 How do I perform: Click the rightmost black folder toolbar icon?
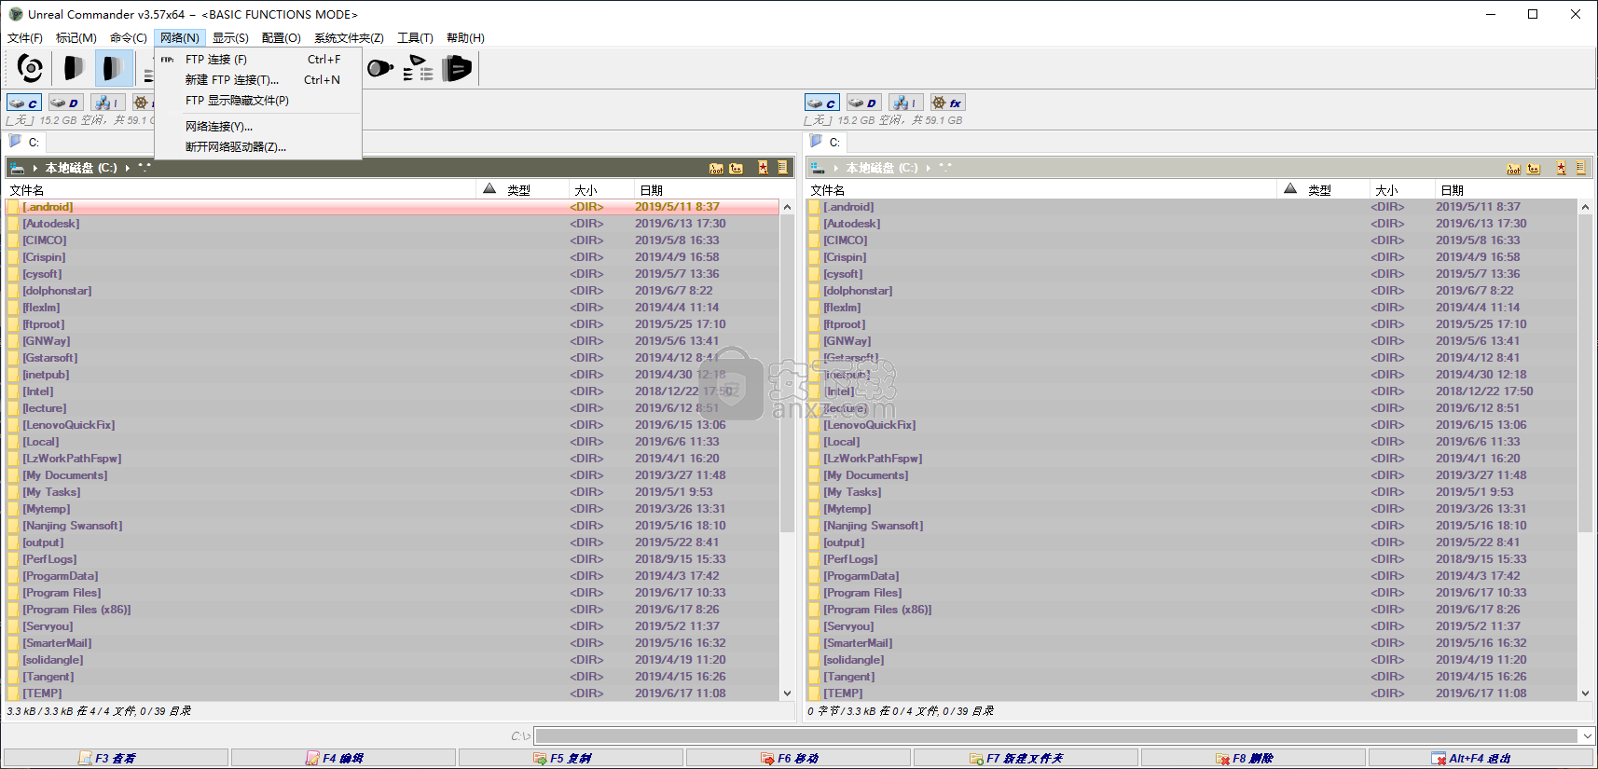457,68
